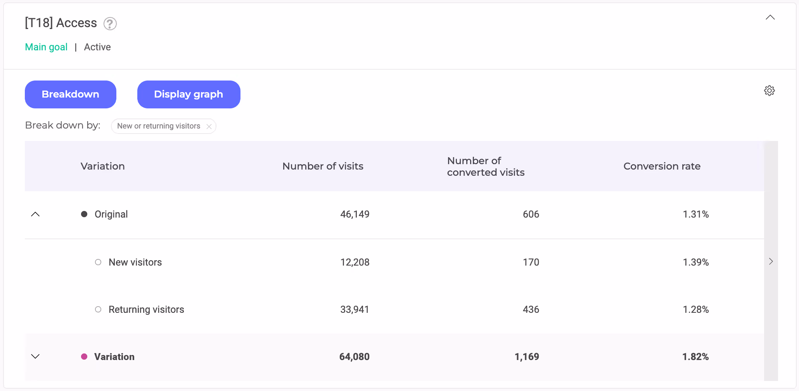Open the widget settings gear
This screenshot has width=799, height=391.
(x=770, y=91)
